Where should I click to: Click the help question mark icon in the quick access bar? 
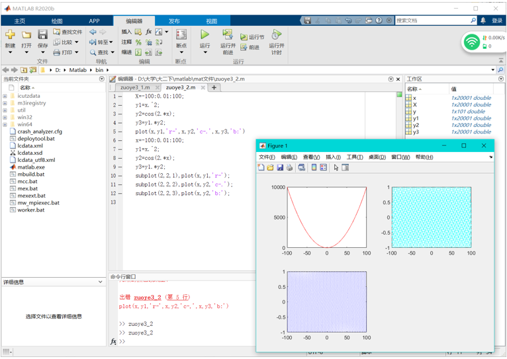(379, 20)
